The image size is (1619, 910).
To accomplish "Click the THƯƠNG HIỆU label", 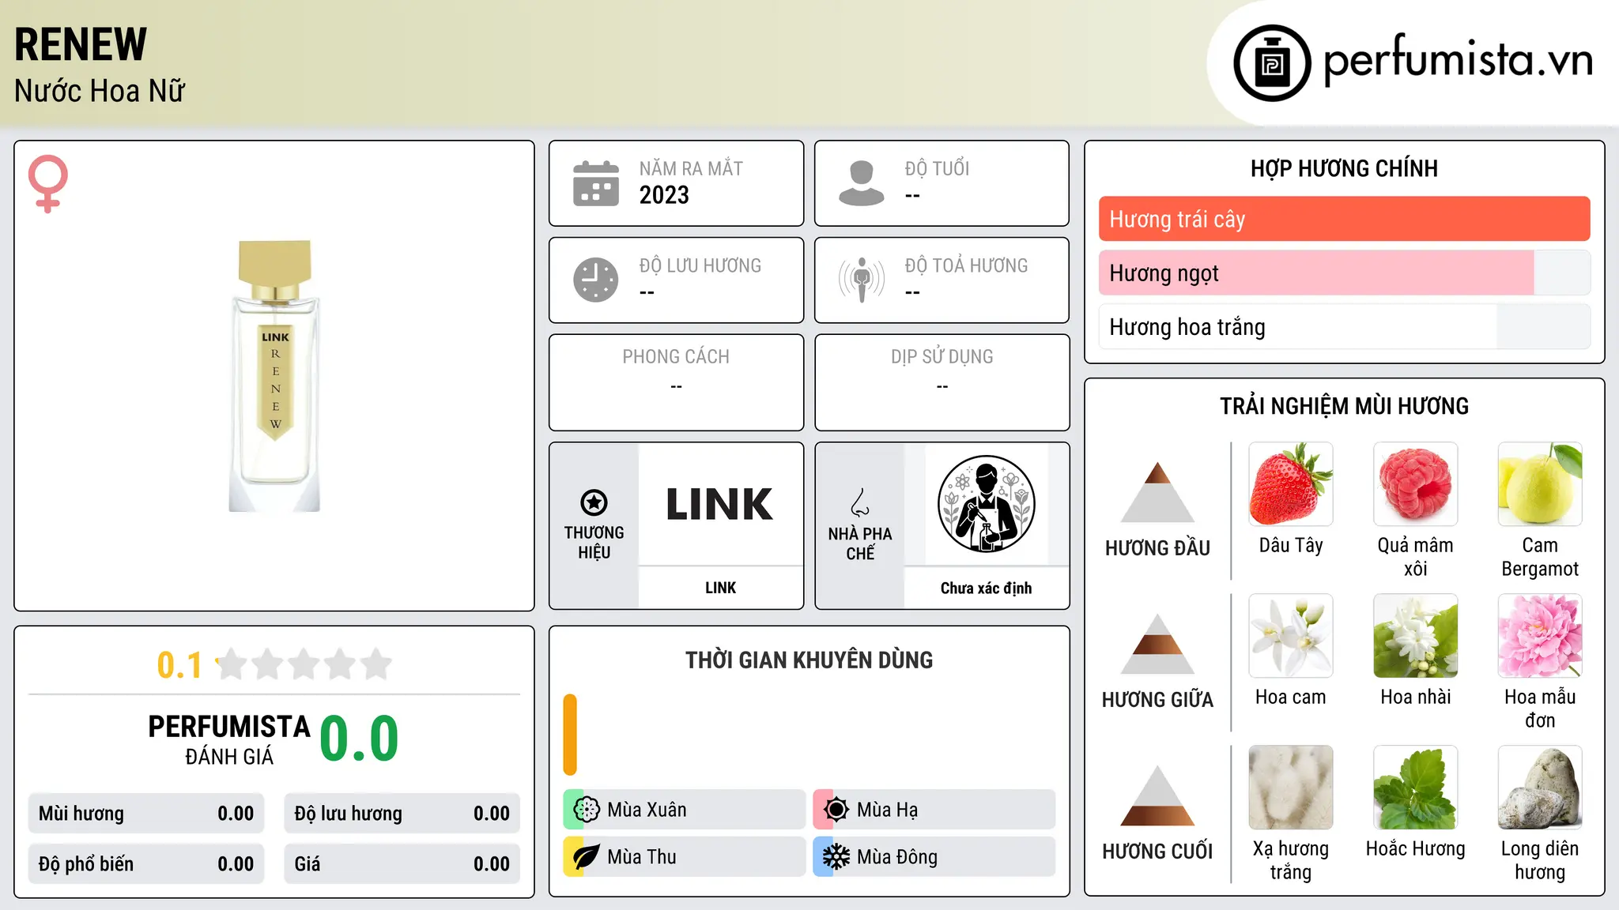I will tap(594, 542).
